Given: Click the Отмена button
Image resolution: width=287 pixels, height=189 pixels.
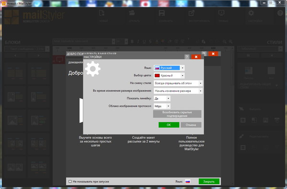Looking at the screenshot, I should click(x=191, y=125).
